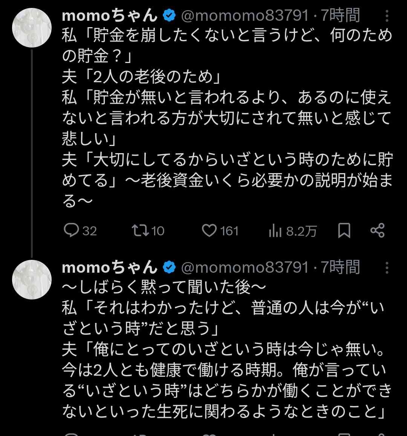Viewport: 407px width, 436px height.
Task: Click the 7時間 timestamp on the first tweet
Action: point(340,16)
